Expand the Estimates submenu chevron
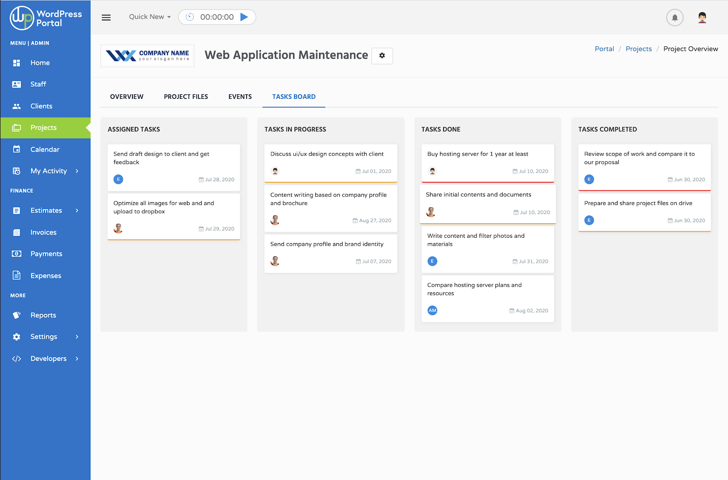This screenshot has height=480, width=728. (77, 210)
